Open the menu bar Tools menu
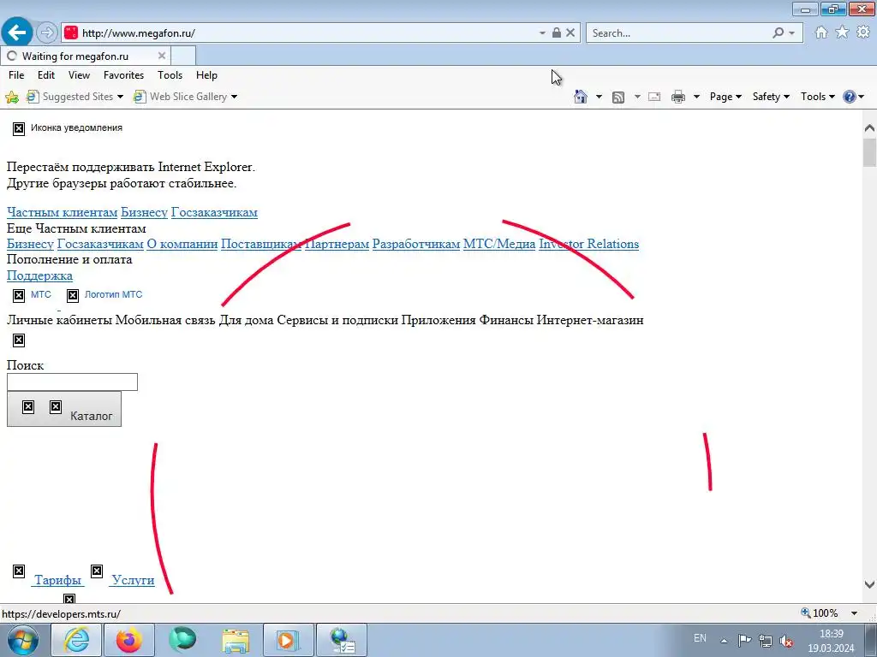 coord(170,75)
